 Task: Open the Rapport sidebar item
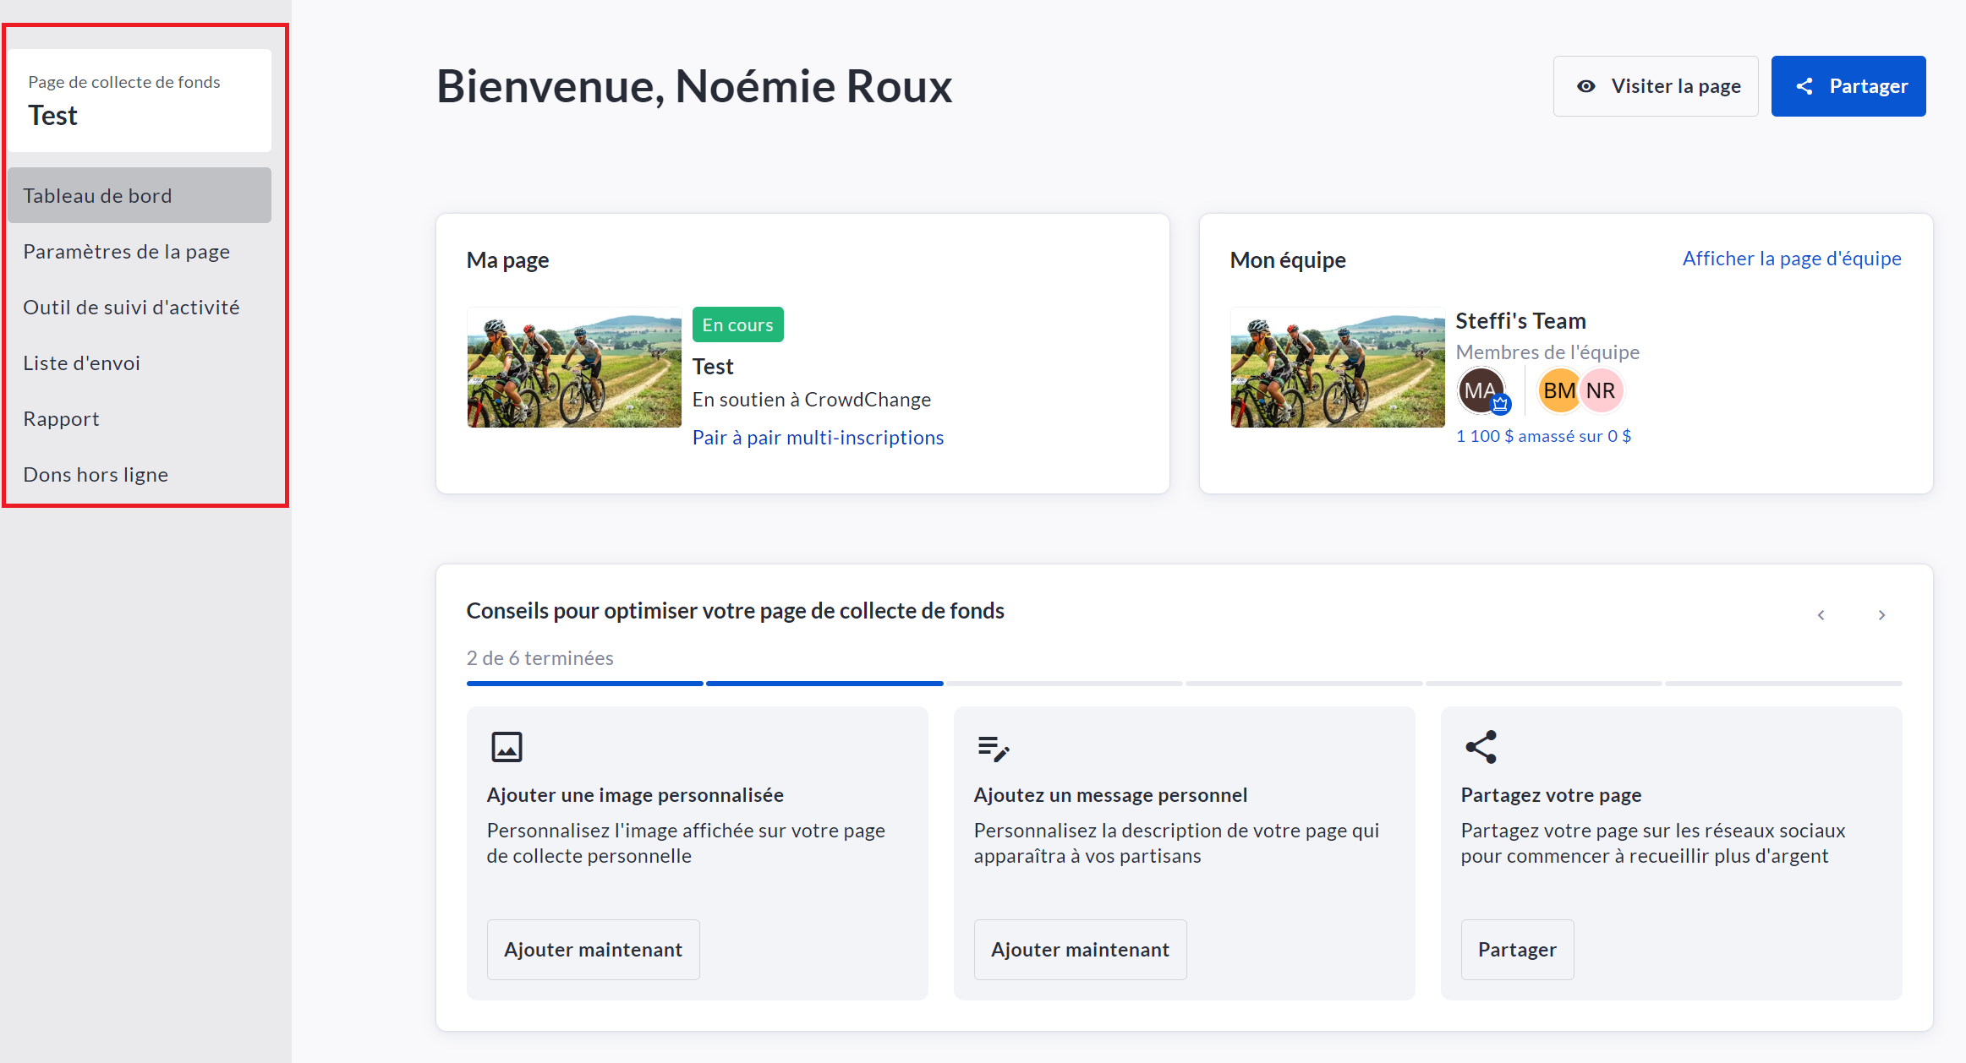(x=61, y=419)
